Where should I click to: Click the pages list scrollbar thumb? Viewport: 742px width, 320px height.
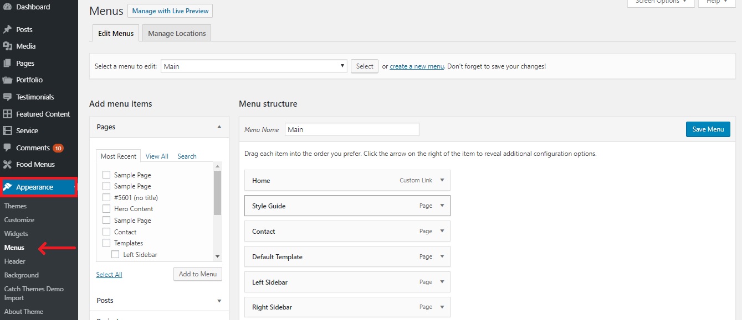(x=217, y=192)
